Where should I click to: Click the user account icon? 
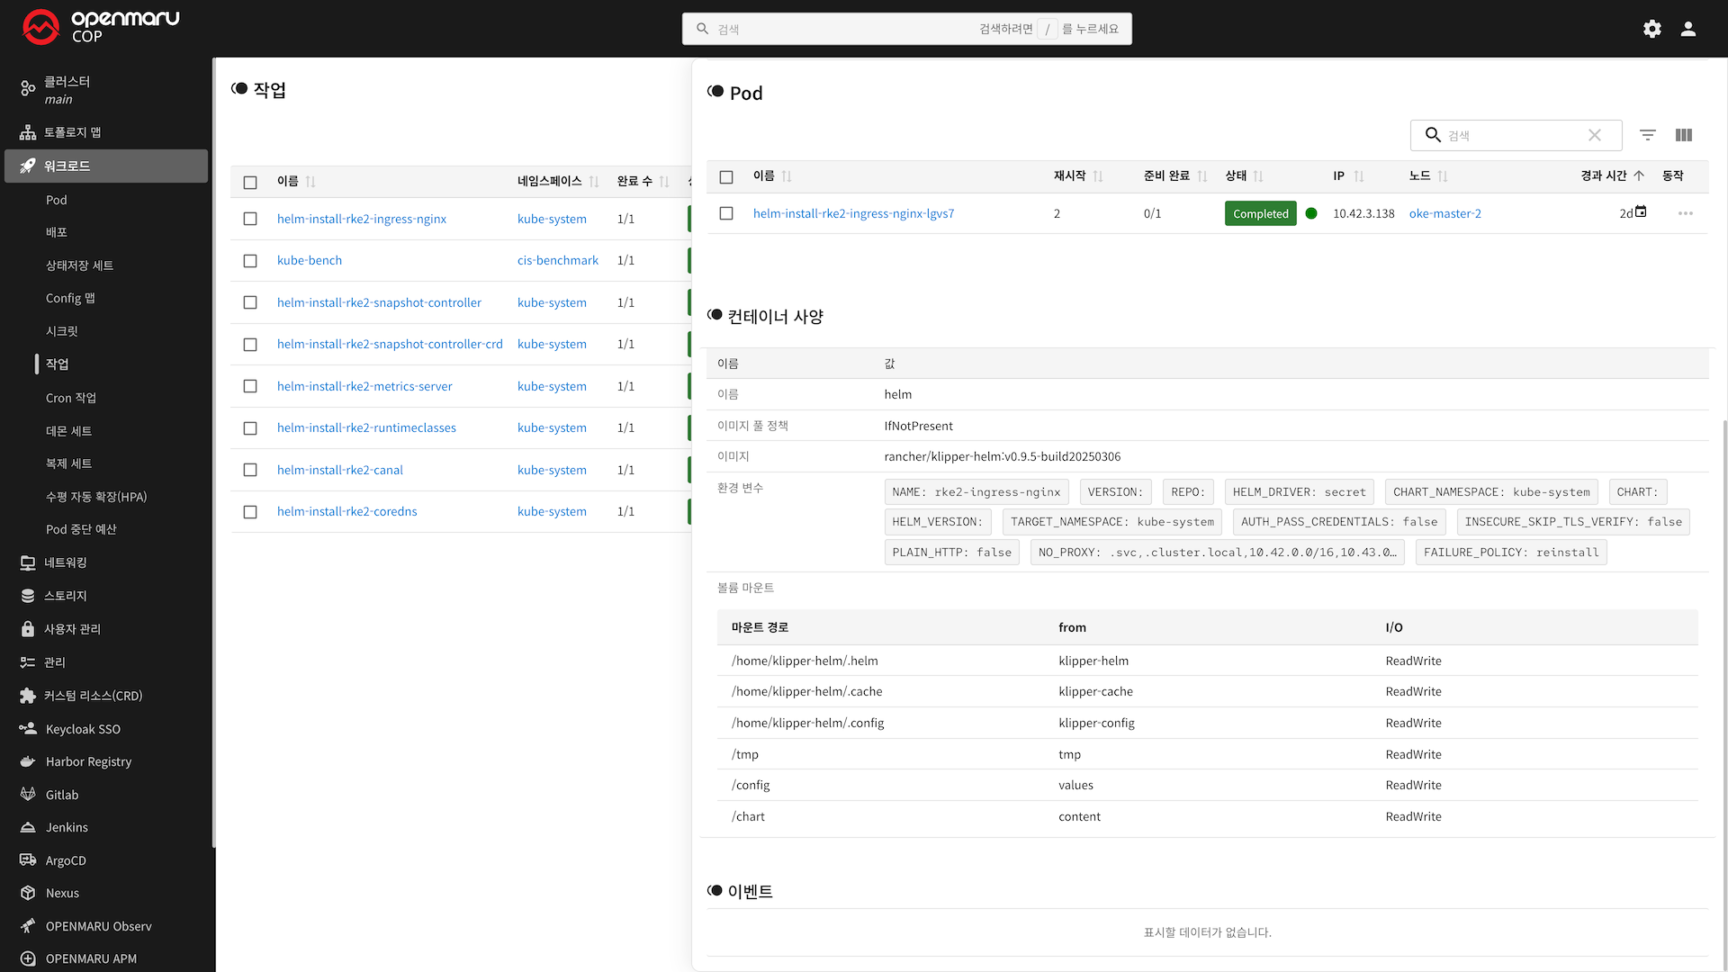1688,29
